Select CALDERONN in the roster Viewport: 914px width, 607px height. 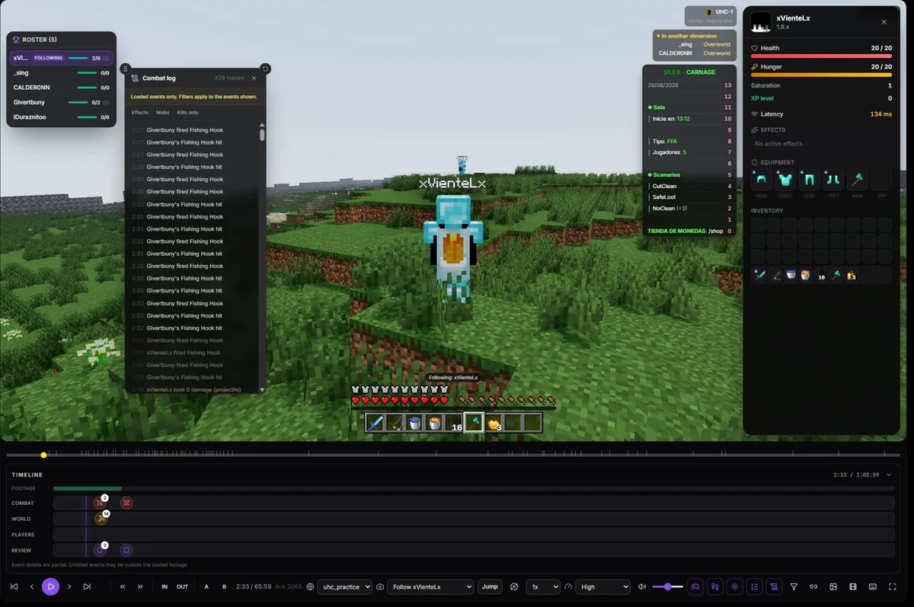(x=62, y=88)
